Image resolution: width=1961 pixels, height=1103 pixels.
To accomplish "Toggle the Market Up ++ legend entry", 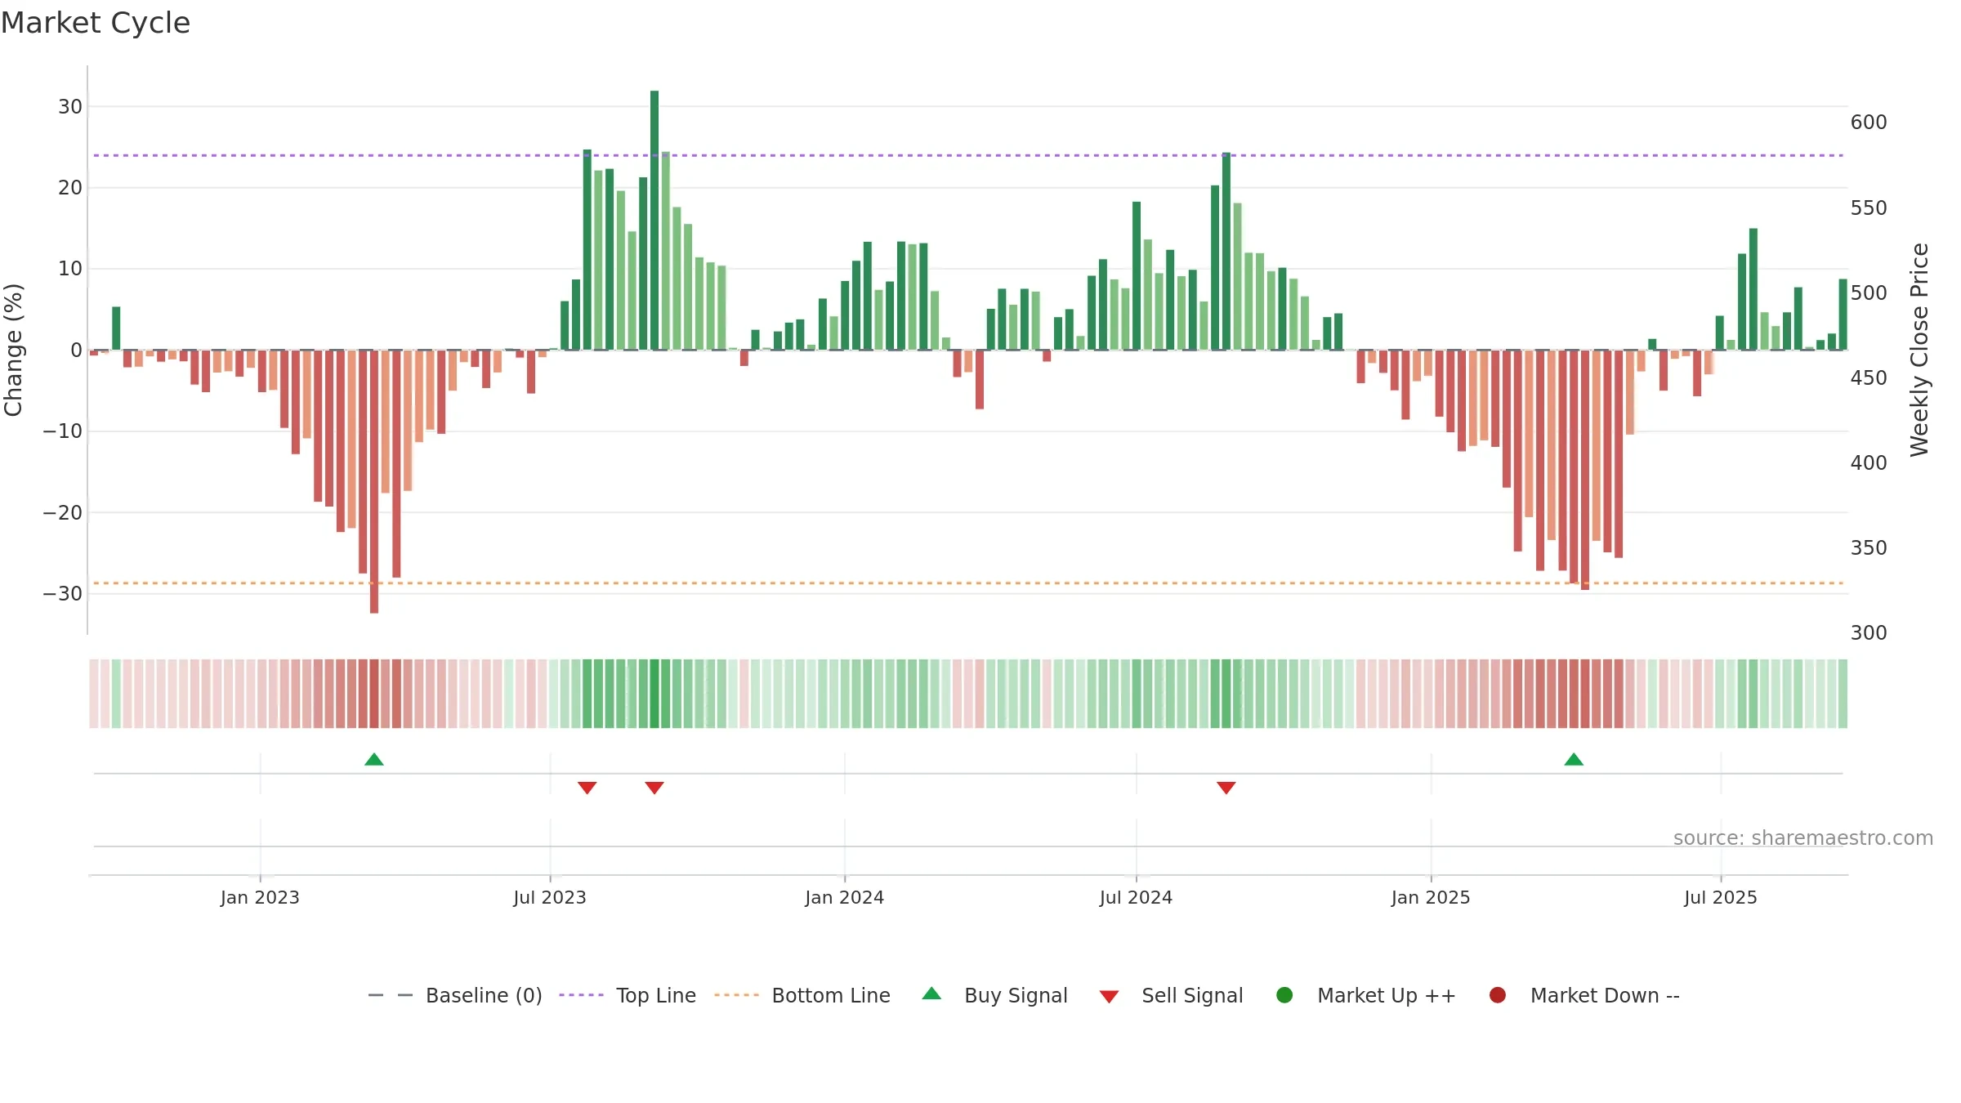I will [1365, 995].
